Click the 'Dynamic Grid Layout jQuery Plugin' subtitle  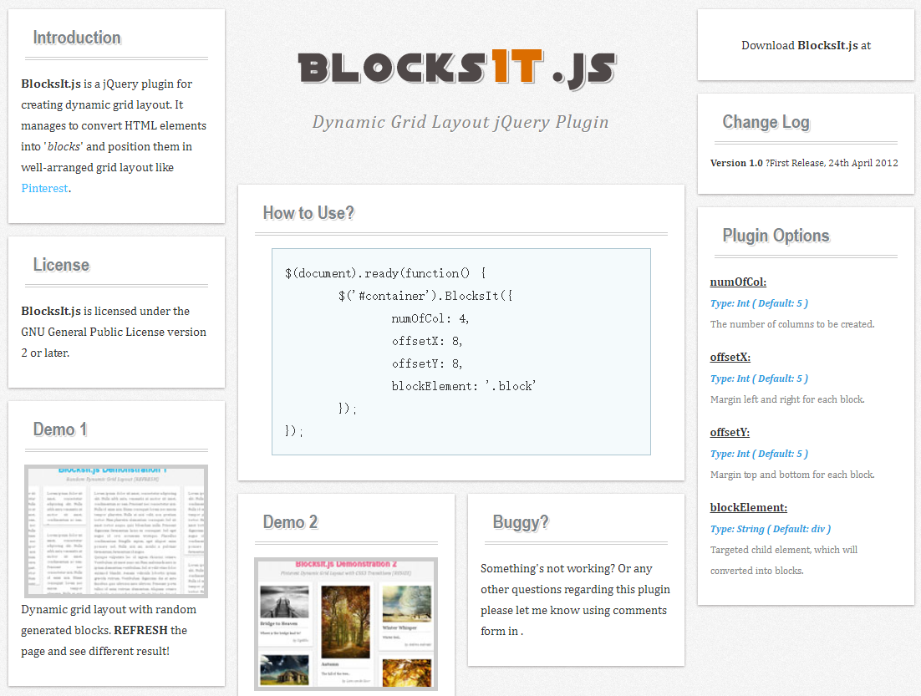tap(460, 122)
